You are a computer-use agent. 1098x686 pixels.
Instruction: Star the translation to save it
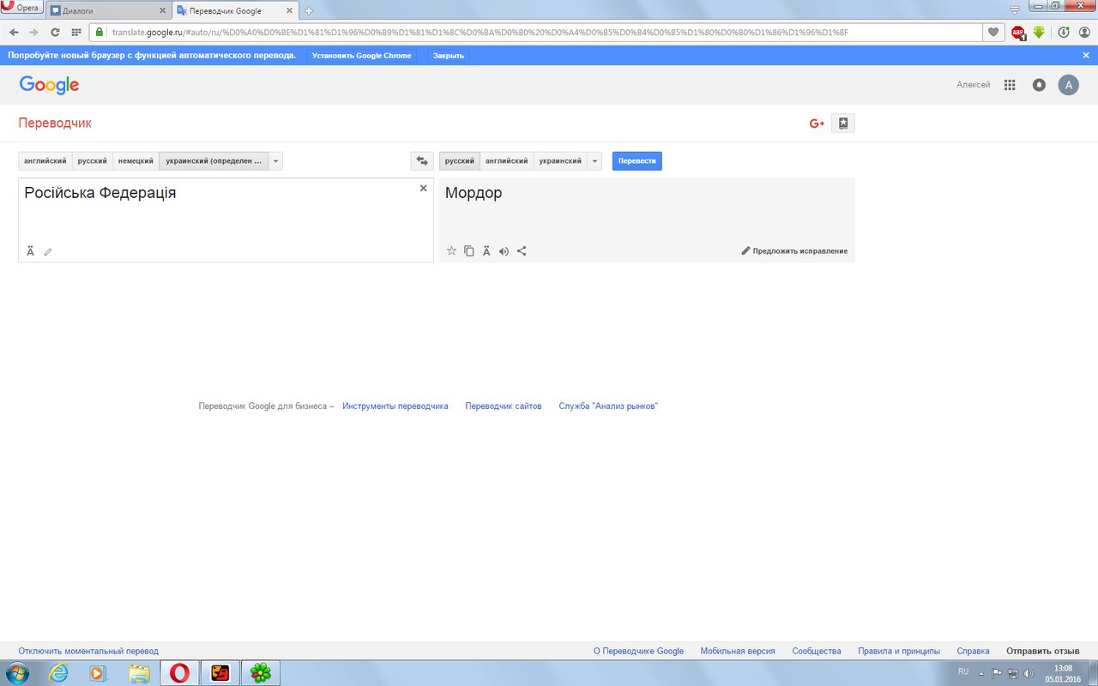[451, 251]
